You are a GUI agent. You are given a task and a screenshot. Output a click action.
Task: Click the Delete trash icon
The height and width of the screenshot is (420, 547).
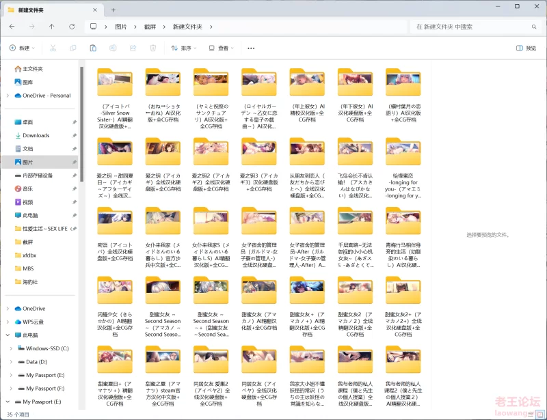152,48
